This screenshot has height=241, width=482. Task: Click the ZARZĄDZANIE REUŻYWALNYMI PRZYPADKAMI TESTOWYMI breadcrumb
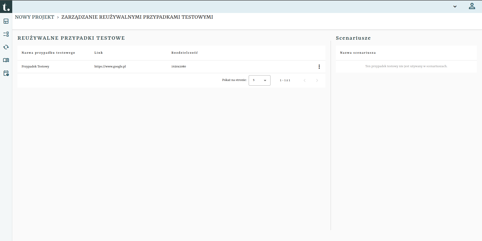coord(137,17)
